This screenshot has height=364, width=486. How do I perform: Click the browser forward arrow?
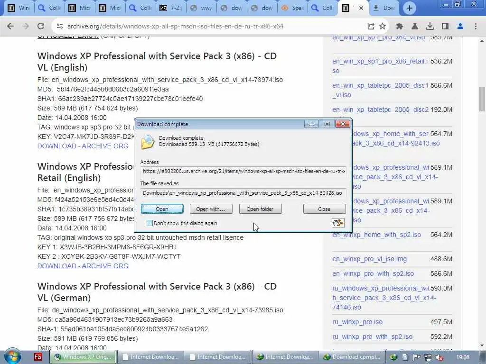point(26,27)
